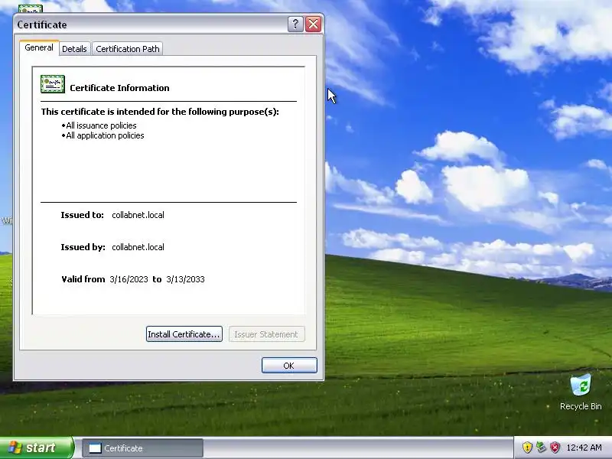Click the Install Certificate button
Screen dimensions: 612x459
[184, 334]
